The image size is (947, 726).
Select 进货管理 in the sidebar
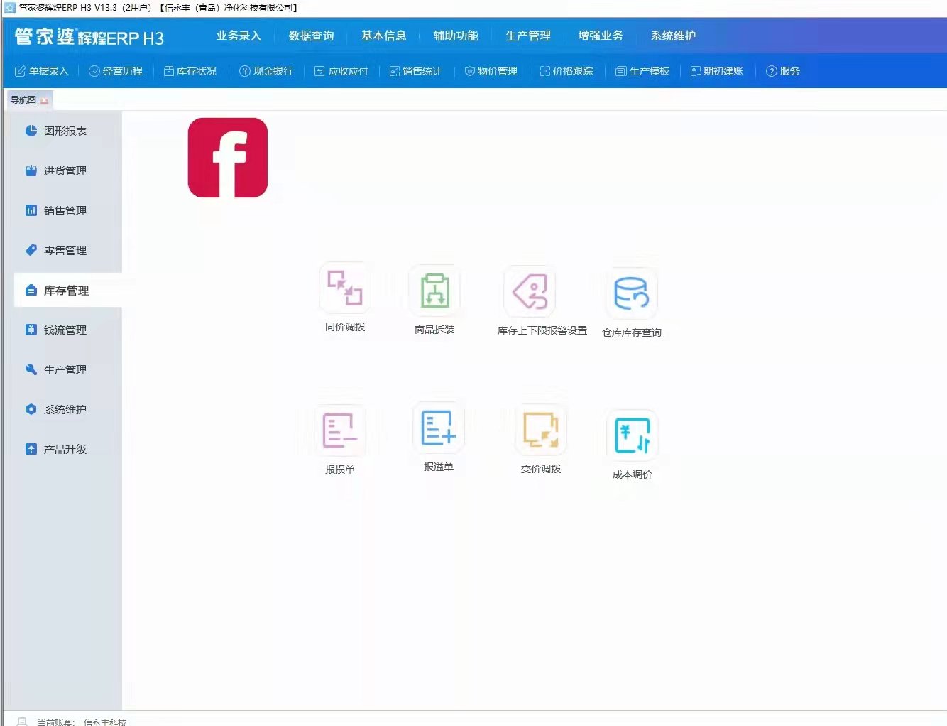[65, 170]
